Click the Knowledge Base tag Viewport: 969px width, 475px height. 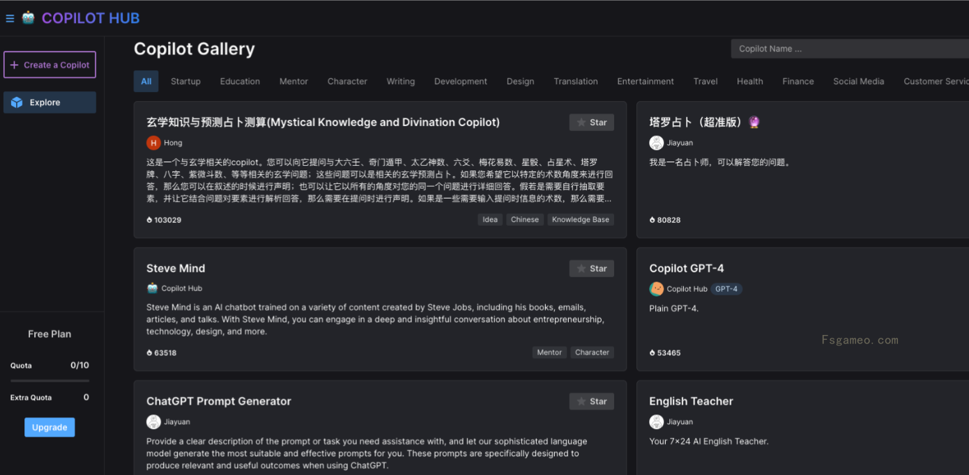pos(581,219)
